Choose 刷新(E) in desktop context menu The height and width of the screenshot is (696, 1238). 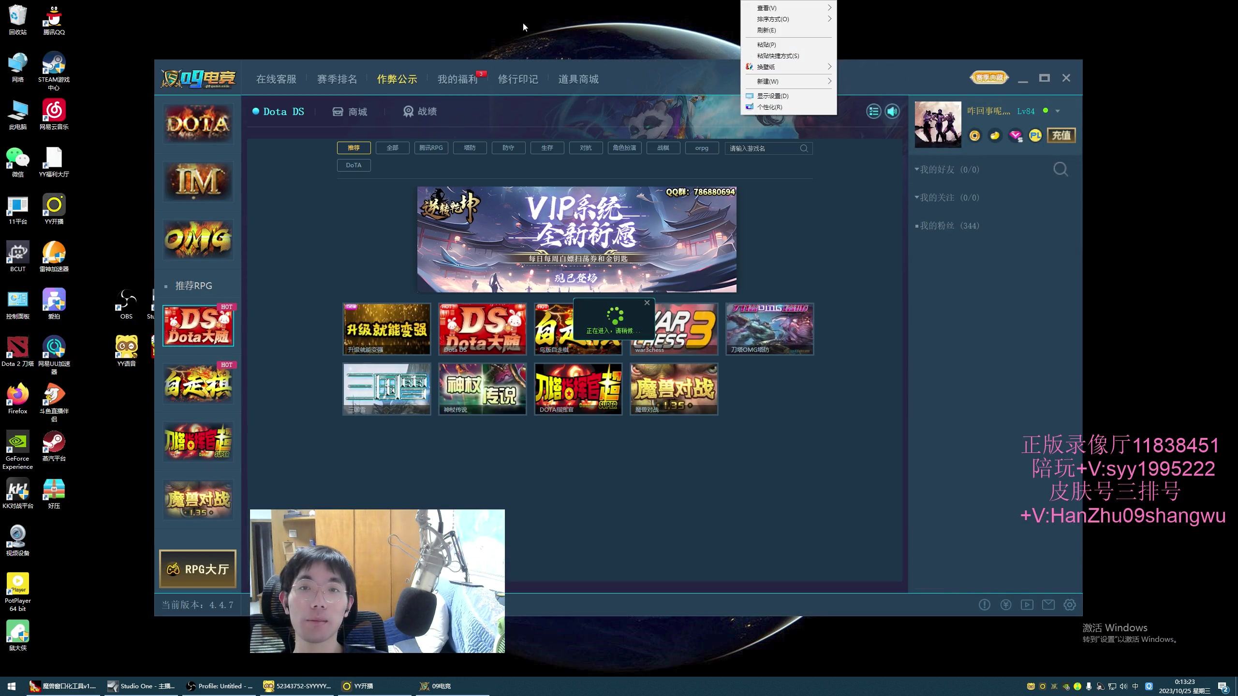(x=789, y=30)
